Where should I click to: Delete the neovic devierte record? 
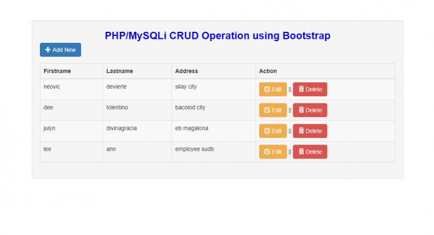click(x=310, y=89)
